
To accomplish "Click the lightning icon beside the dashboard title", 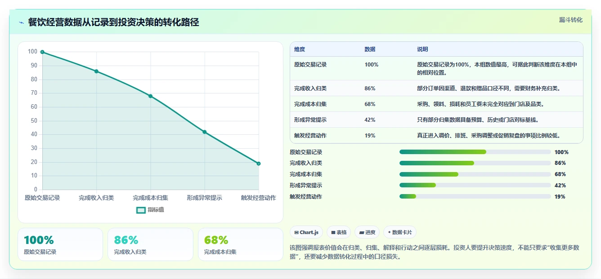I will (x=22, y=22).
